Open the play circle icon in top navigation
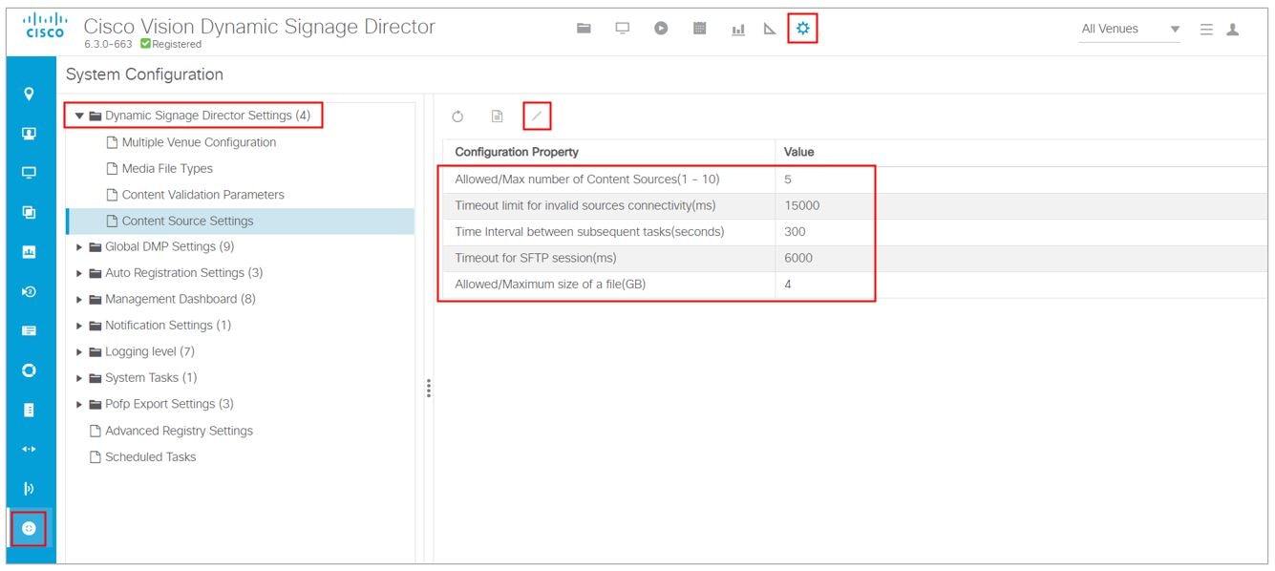This screenshot has width=1275, height=571. (661, 29)
